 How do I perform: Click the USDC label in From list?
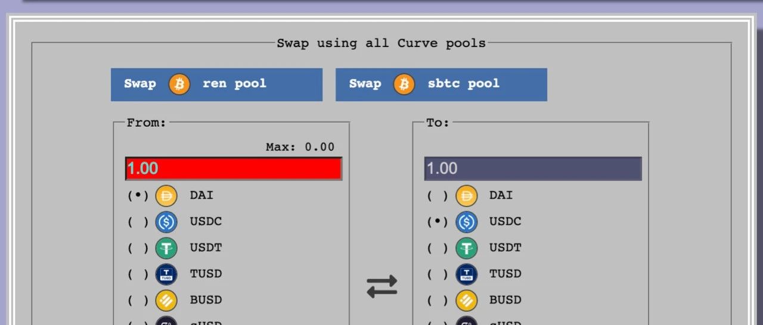(x=206, y=221)
